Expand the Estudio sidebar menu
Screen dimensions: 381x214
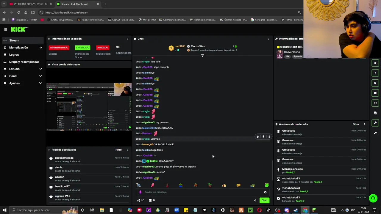point(23,69)
